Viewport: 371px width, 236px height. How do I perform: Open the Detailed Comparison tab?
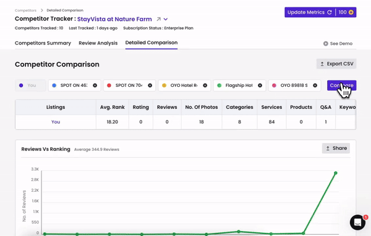151,43
